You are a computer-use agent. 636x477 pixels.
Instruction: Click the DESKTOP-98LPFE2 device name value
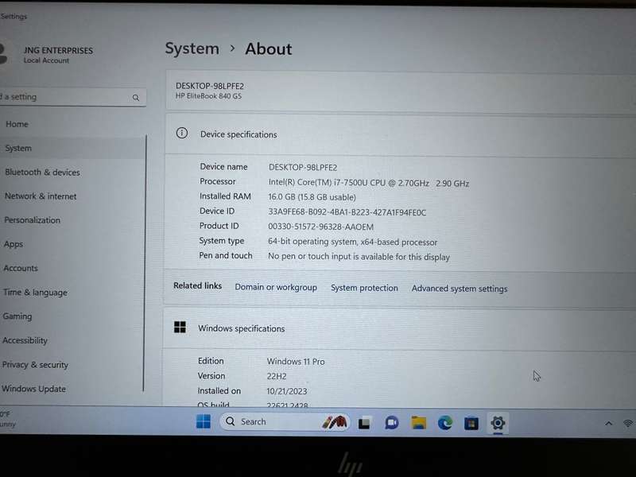[303, 168]
